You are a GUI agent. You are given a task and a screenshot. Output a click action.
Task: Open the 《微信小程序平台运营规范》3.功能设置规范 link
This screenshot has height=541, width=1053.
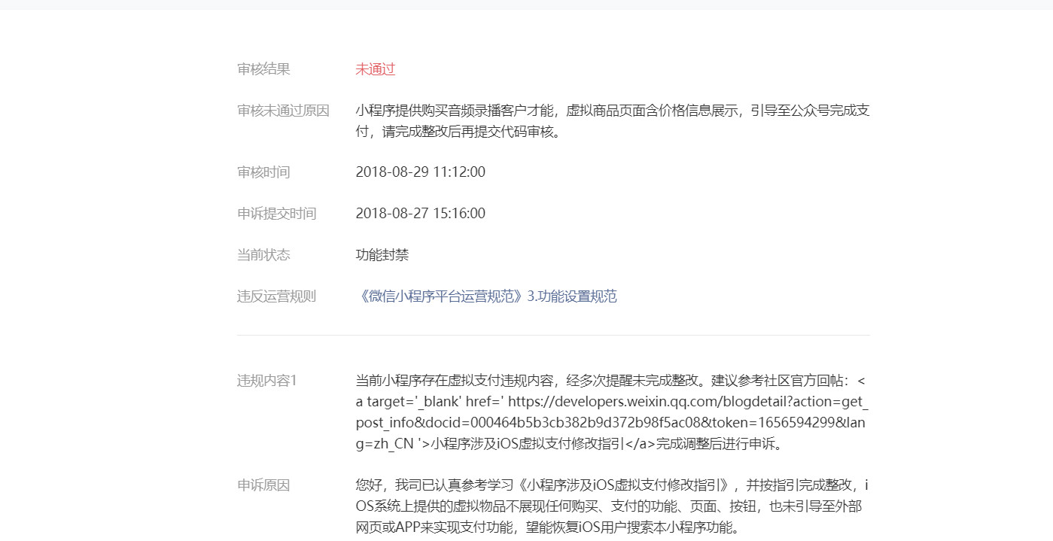click(486, 296)
